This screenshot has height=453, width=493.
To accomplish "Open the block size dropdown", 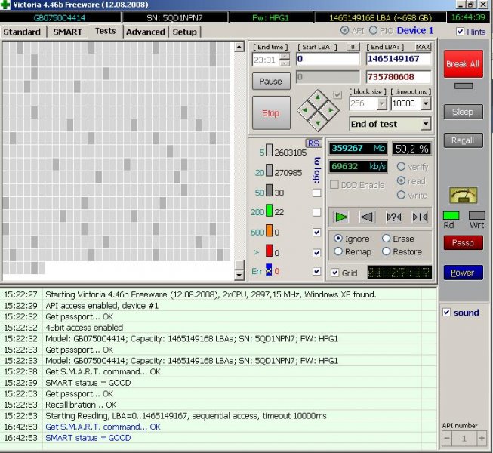I will 381,104.
